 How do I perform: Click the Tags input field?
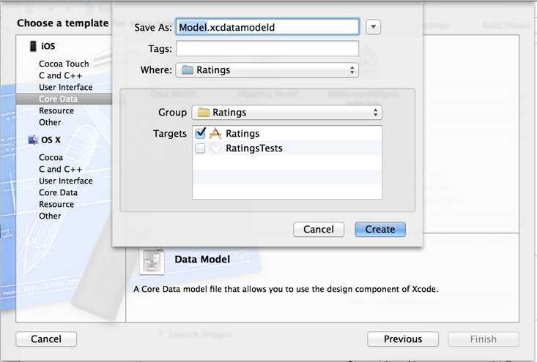point(267,48)
